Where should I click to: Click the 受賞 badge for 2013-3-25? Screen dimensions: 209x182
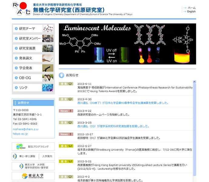click(66, 123)
